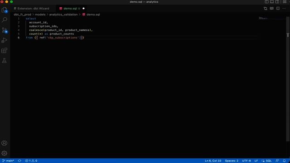Viewport: 290px width, 163px height.
Task: Click the open changes compare icon in editor toolbar
Action: tap(266, 9)
